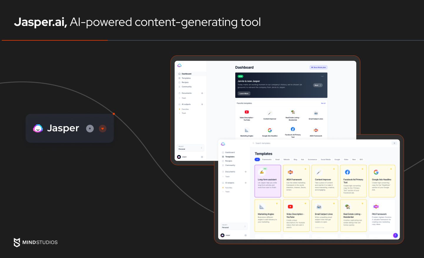
Task: Open Content Improver wand icon in Dashboard
Action: (x=270, y=113)
